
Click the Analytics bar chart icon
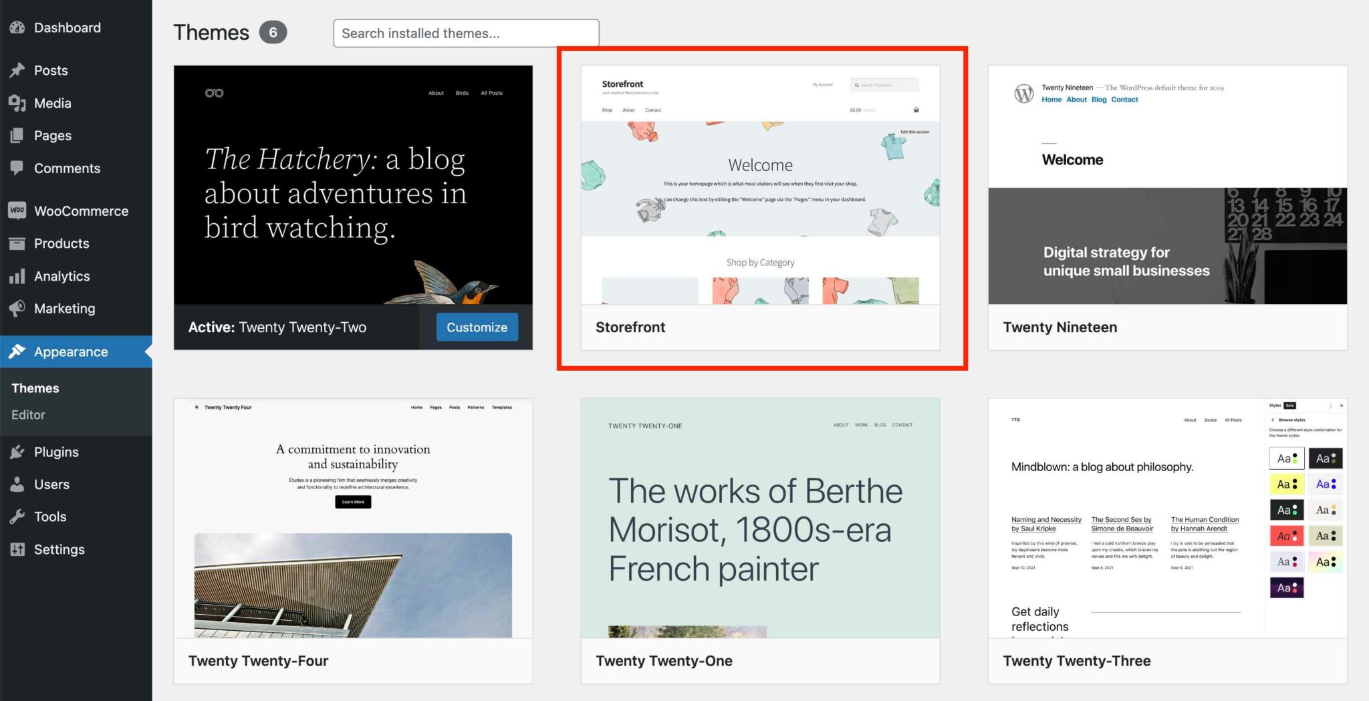point(17,276)
